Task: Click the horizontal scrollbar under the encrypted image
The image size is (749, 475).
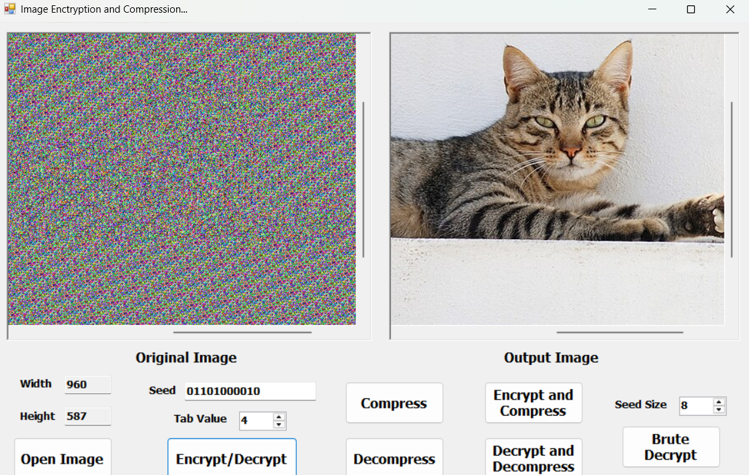Action: tap(243, 332)
